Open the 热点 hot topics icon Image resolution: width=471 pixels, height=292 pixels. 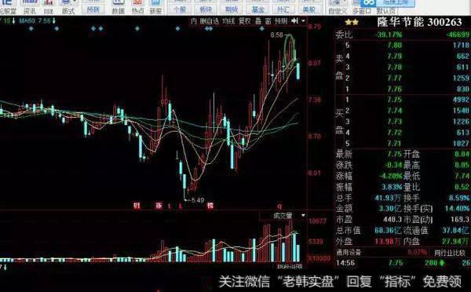[x=137, y=6]
